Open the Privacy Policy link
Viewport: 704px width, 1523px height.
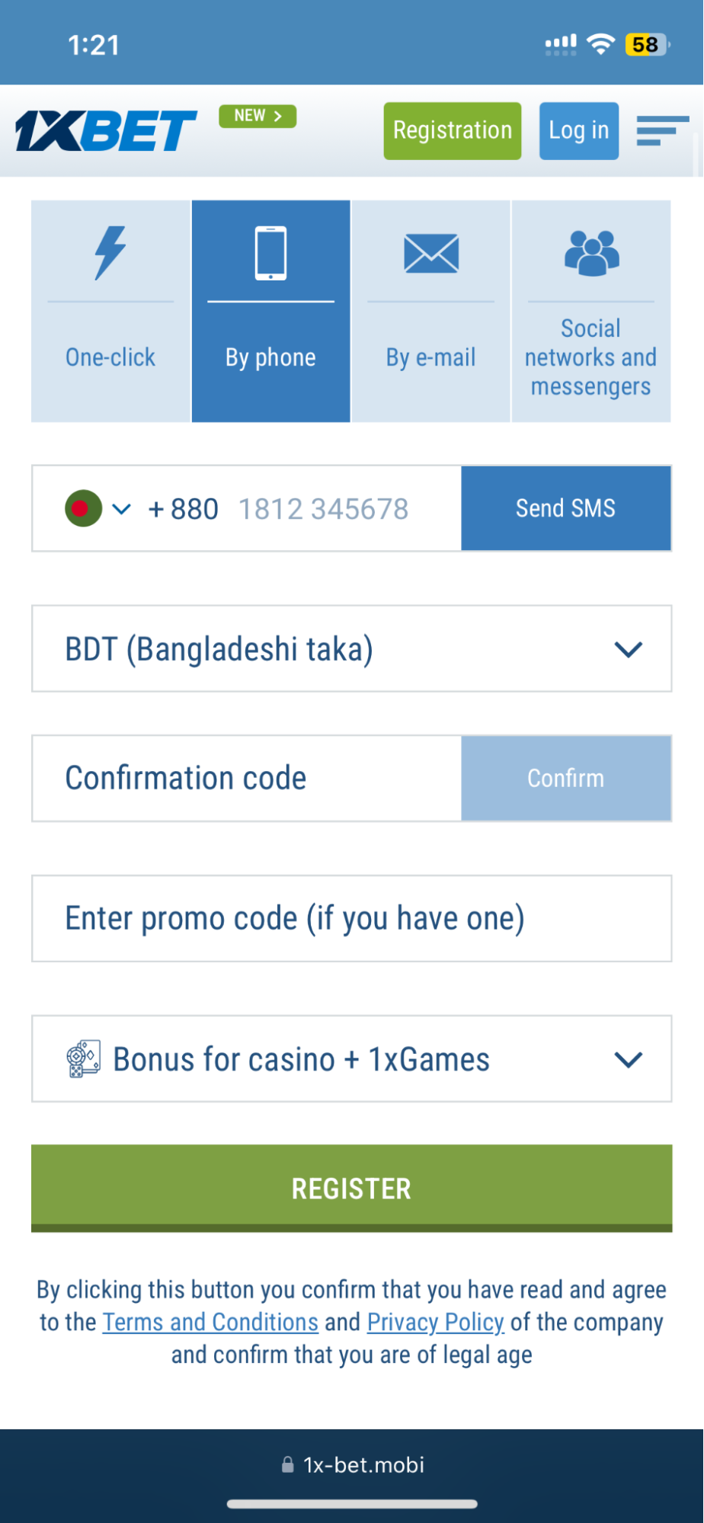[435, 1322]
